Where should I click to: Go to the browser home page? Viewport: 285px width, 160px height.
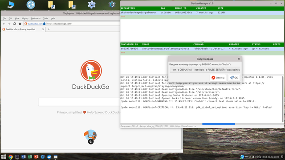20,24
